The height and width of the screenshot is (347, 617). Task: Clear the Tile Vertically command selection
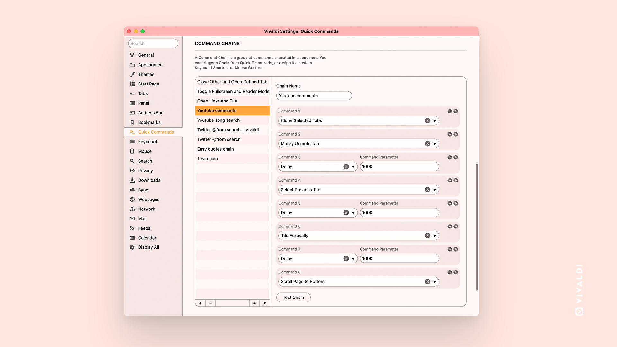(427, 236)
